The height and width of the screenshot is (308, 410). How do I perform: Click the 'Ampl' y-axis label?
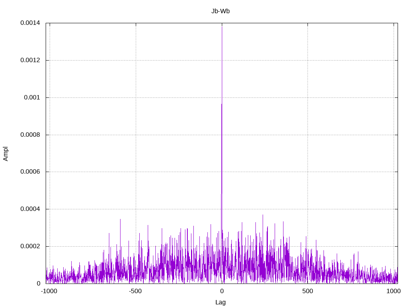click(6, 154)
